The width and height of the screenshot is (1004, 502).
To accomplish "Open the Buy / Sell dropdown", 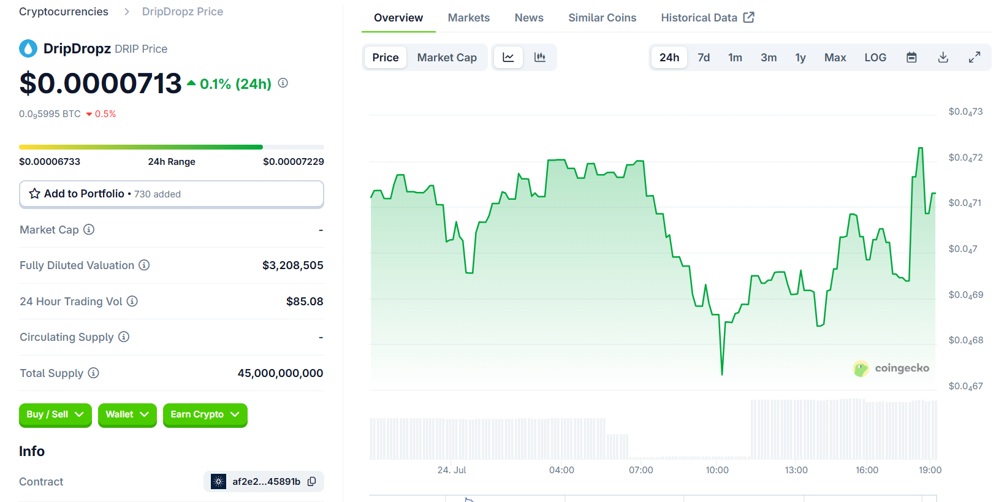I will (55, 414).
